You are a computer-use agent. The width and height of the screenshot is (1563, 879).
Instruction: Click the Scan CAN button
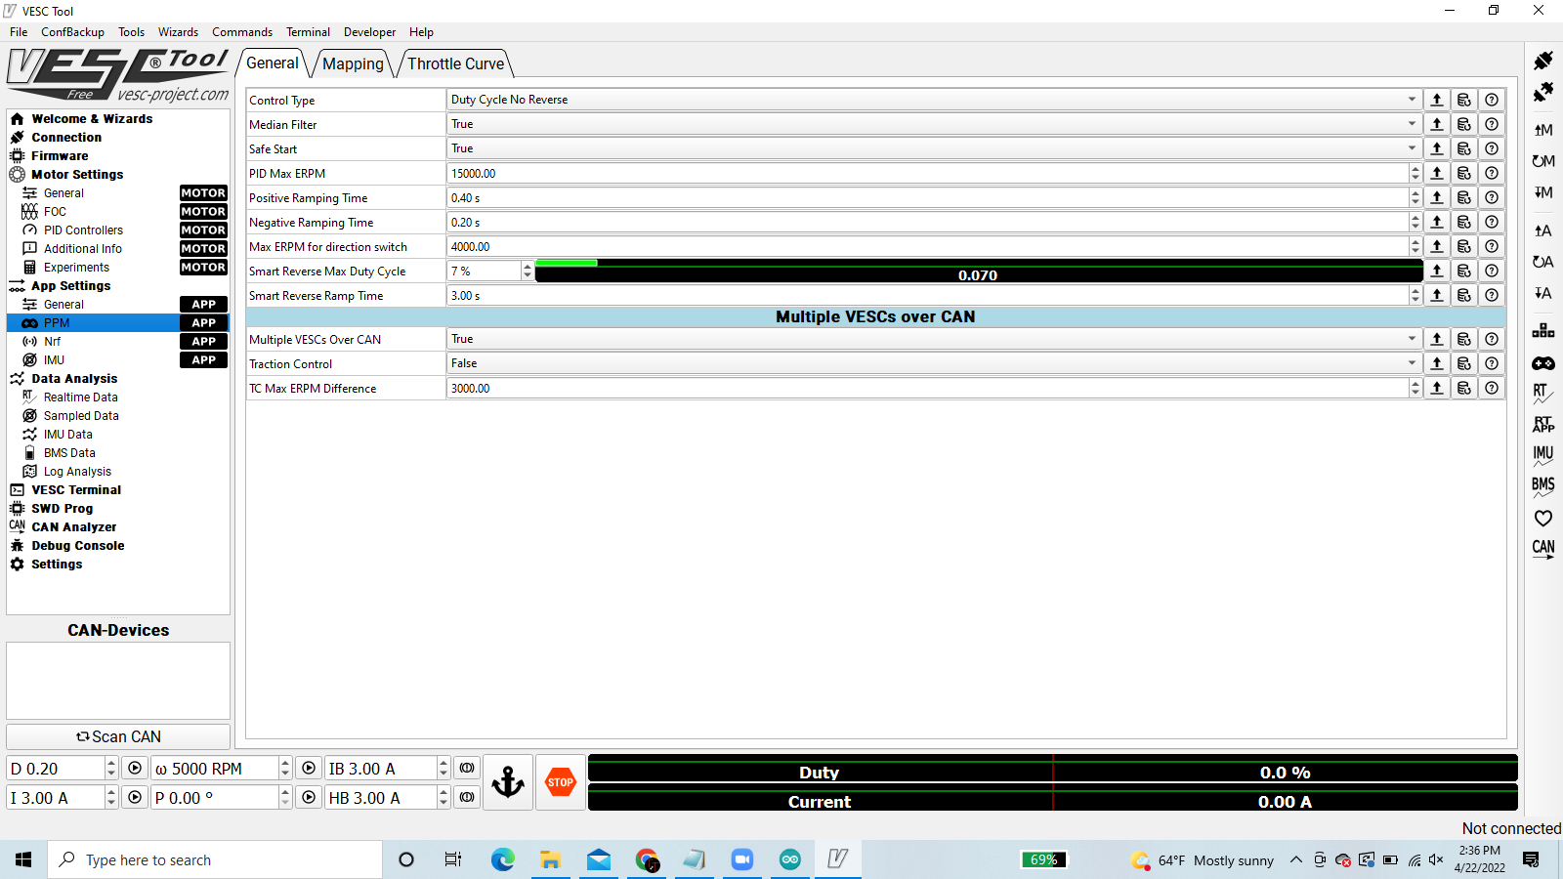(118, 736)
